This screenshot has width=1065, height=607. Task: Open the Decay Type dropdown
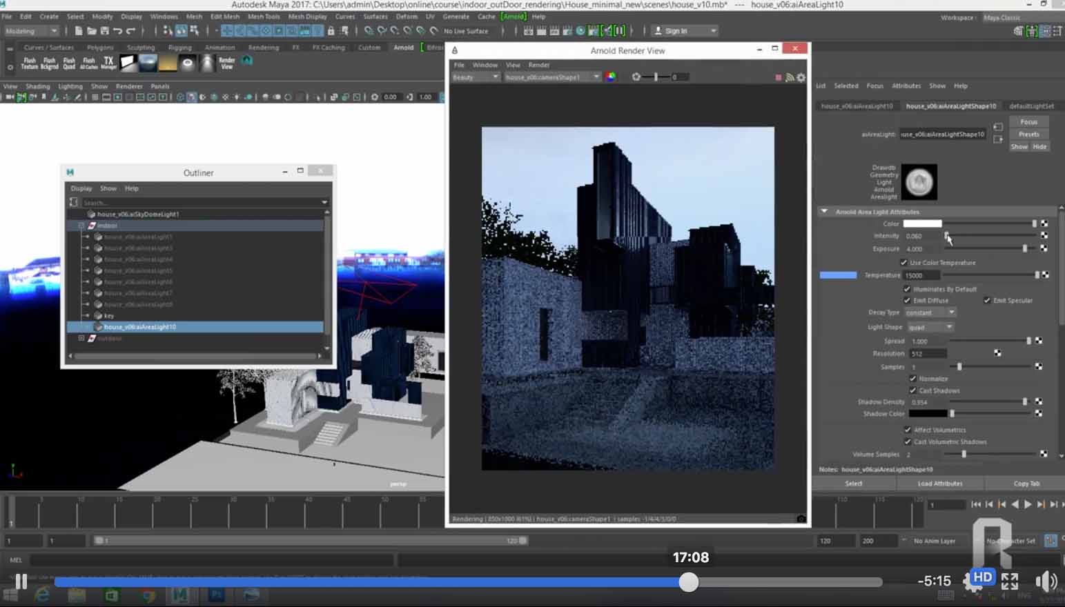tap(930, 312)
